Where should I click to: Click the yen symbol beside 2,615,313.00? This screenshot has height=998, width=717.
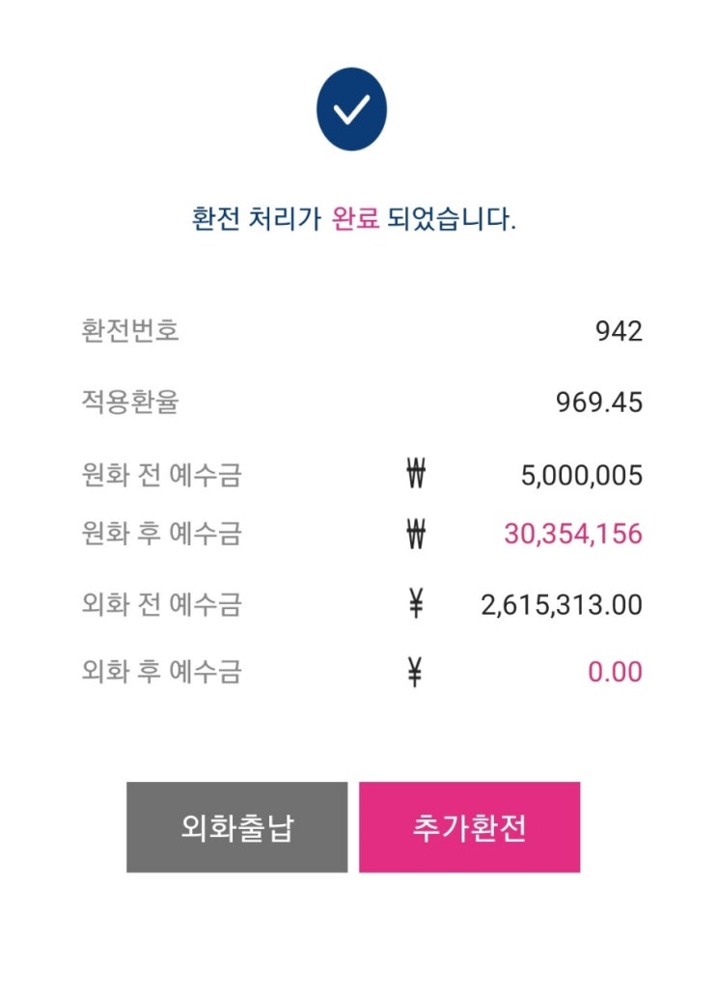coord(416,604)
